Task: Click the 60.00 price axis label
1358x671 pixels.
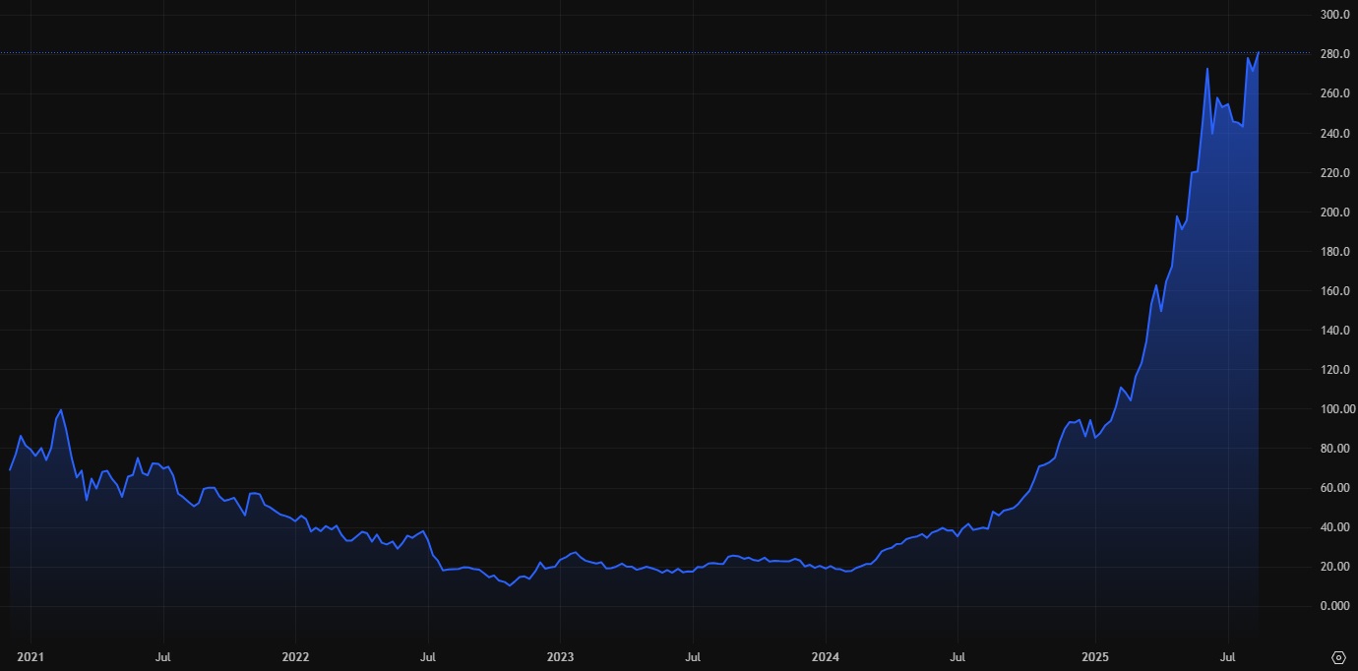Action: pos(1334,487)
